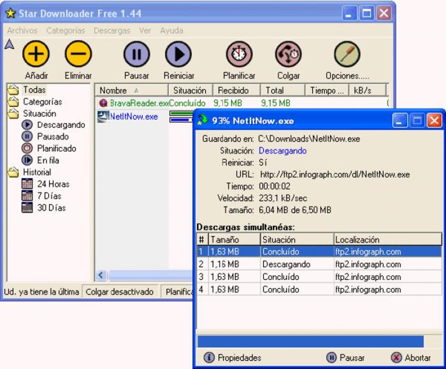446x369 pixels.
Task: Click the Añadir yellow plus icon
Action: point(36,54)
